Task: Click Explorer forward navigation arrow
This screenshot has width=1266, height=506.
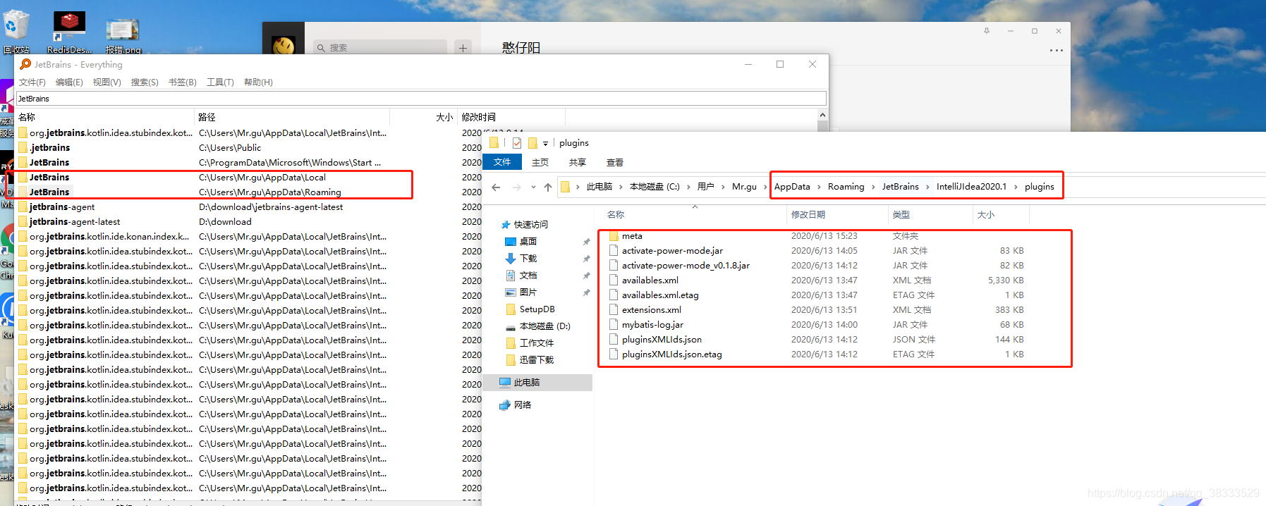Action: [x=517, y=187]
